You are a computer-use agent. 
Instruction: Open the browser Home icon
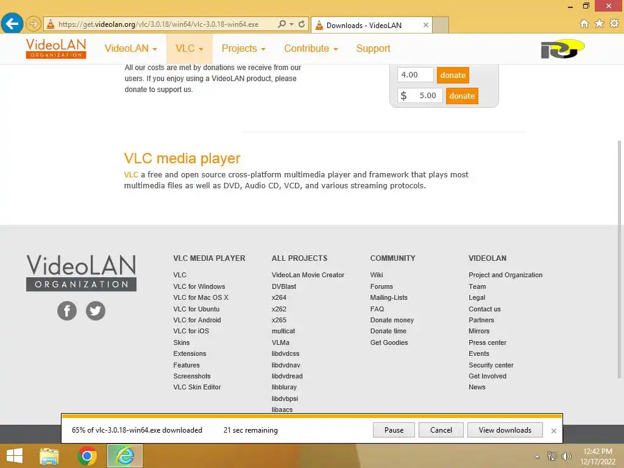pyautogui.click(x=584, y=24)
